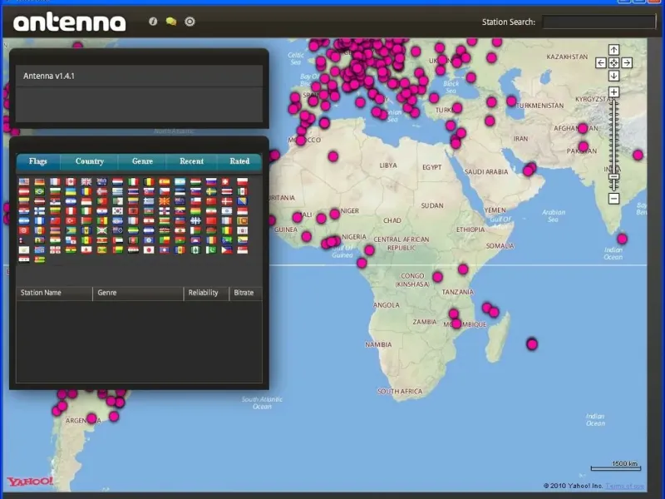
Task: Sort by Reliability column header
Action: 206,293
